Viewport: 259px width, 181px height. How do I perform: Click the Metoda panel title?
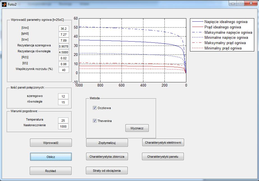point(95,98)
